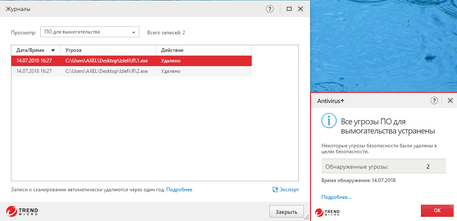This screenshot has width=457, height=221.
Task: Maximize the Журналы window
Action: (289, 9)
